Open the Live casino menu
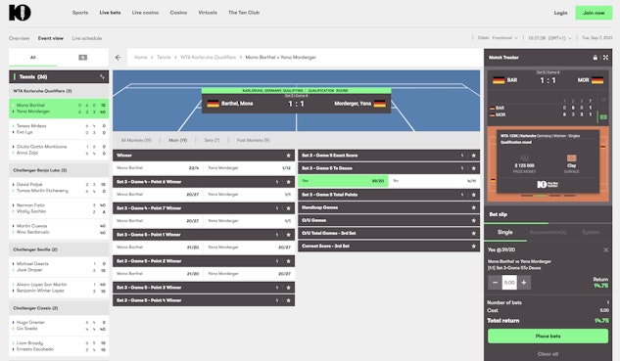The height and width of the screenshot is (361, 620). point(145,13)
